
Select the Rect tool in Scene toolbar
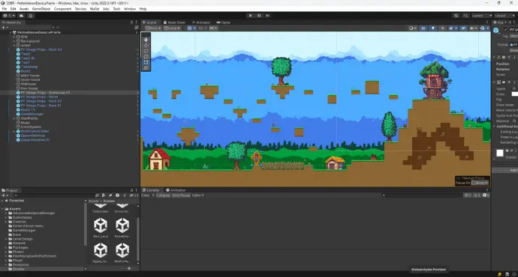coord(146,62)
